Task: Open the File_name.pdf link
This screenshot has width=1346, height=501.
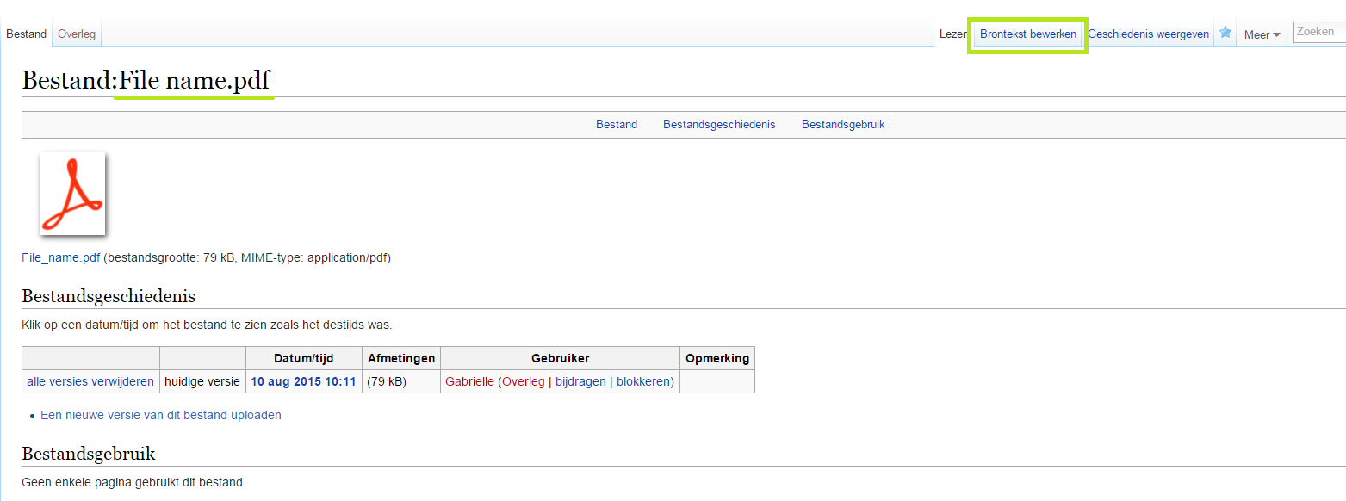Action: pos(59,257)
